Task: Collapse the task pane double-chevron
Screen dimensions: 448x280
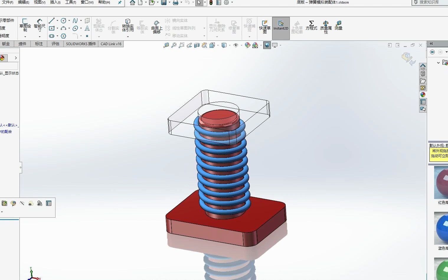Action: [431, 44]
